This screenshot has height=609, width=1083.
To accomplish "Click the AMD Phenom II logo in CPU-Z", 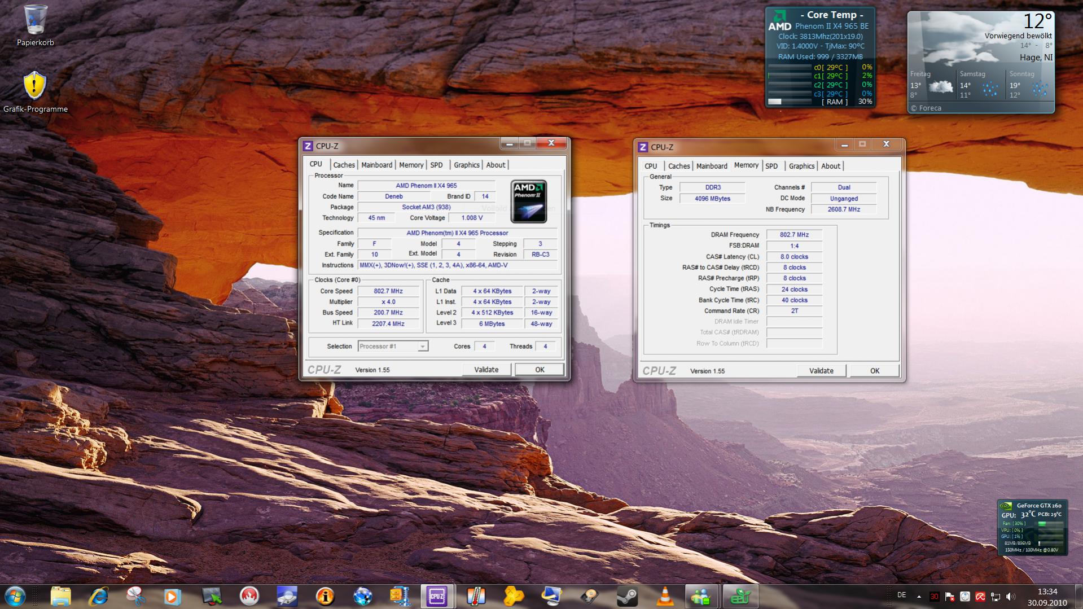I will click(529, 201).
